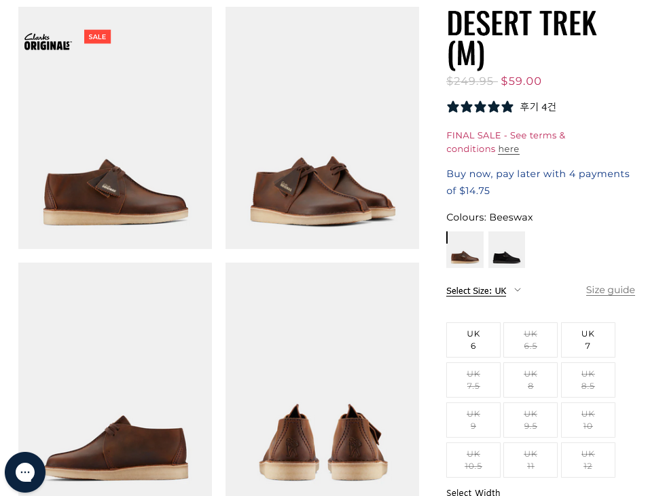This screenshot has height=496, width=648.
Task: Pick the UK 8 size box
Action: pos(530,380)
